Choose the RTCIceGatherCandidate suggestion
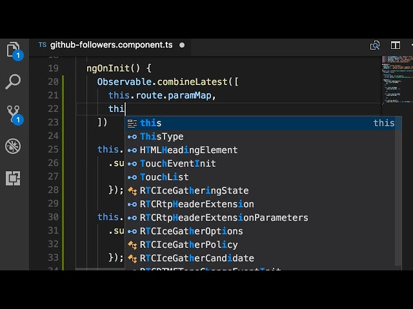 coord(260,258)
